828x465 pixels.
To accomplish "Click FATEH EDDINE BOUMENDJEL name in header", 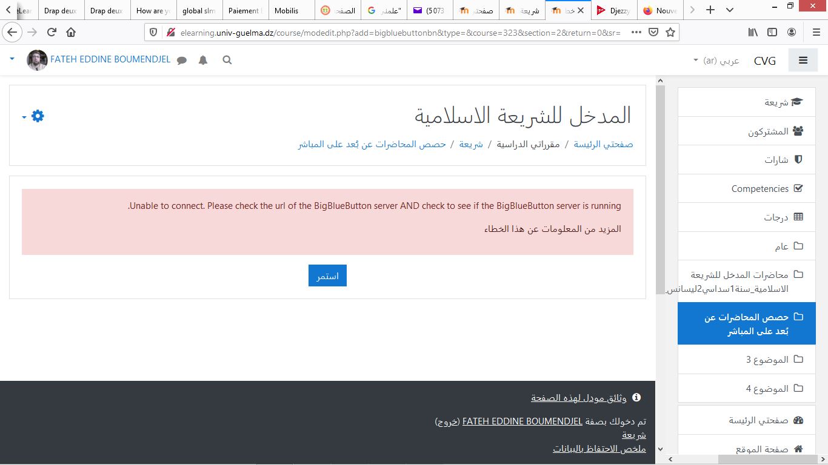I will [x=110, y=60].
